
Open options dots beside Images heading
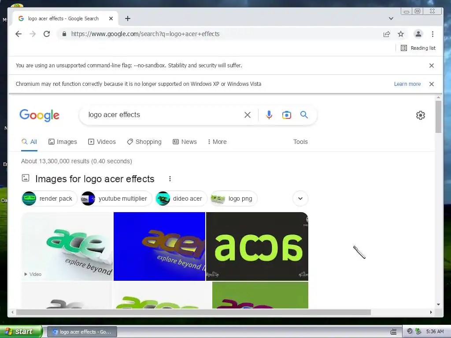(170, 179)
